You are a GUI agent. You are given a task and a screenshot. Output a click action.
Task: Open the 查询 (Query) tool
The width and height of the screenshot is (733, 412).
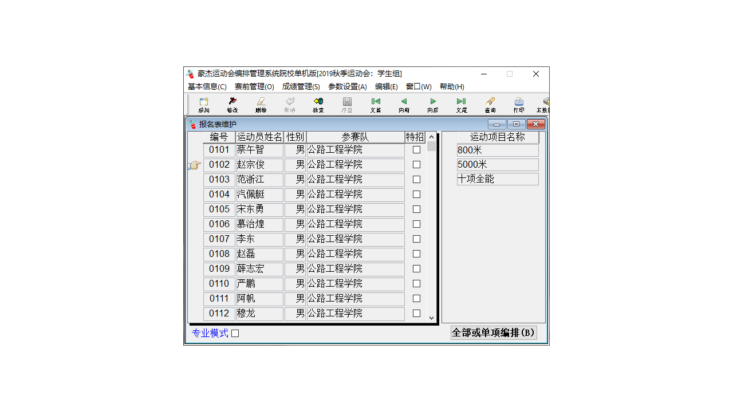490,104
